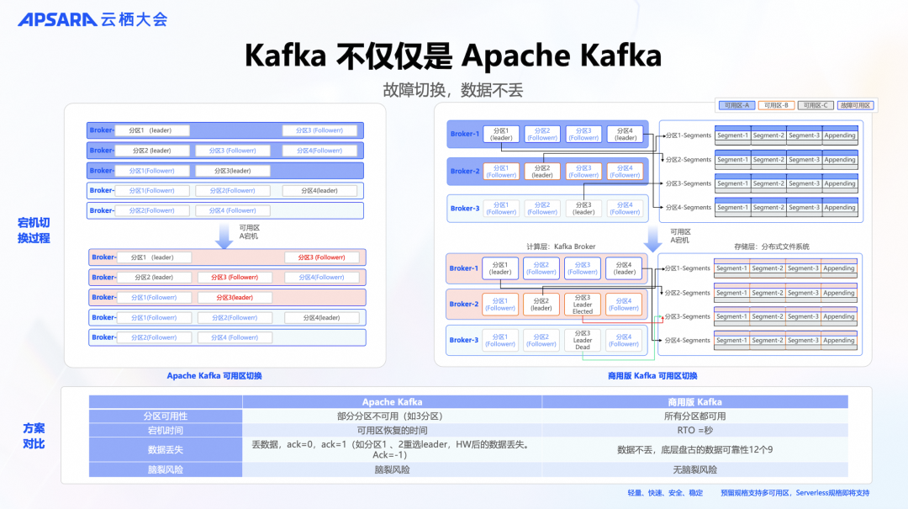Screen dimensions: 908x509
Task: Click the '方案对比' side label
Action: coord(34,436)
